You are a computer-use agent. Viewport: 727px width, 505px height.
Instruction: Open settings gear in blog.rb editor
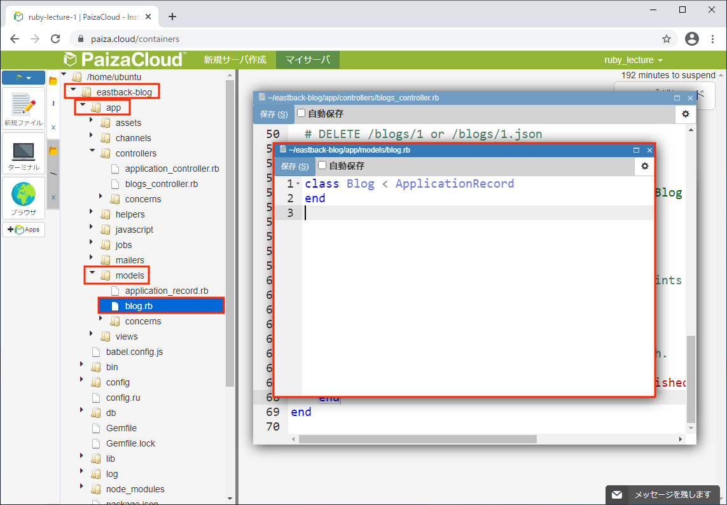(644, 166)
